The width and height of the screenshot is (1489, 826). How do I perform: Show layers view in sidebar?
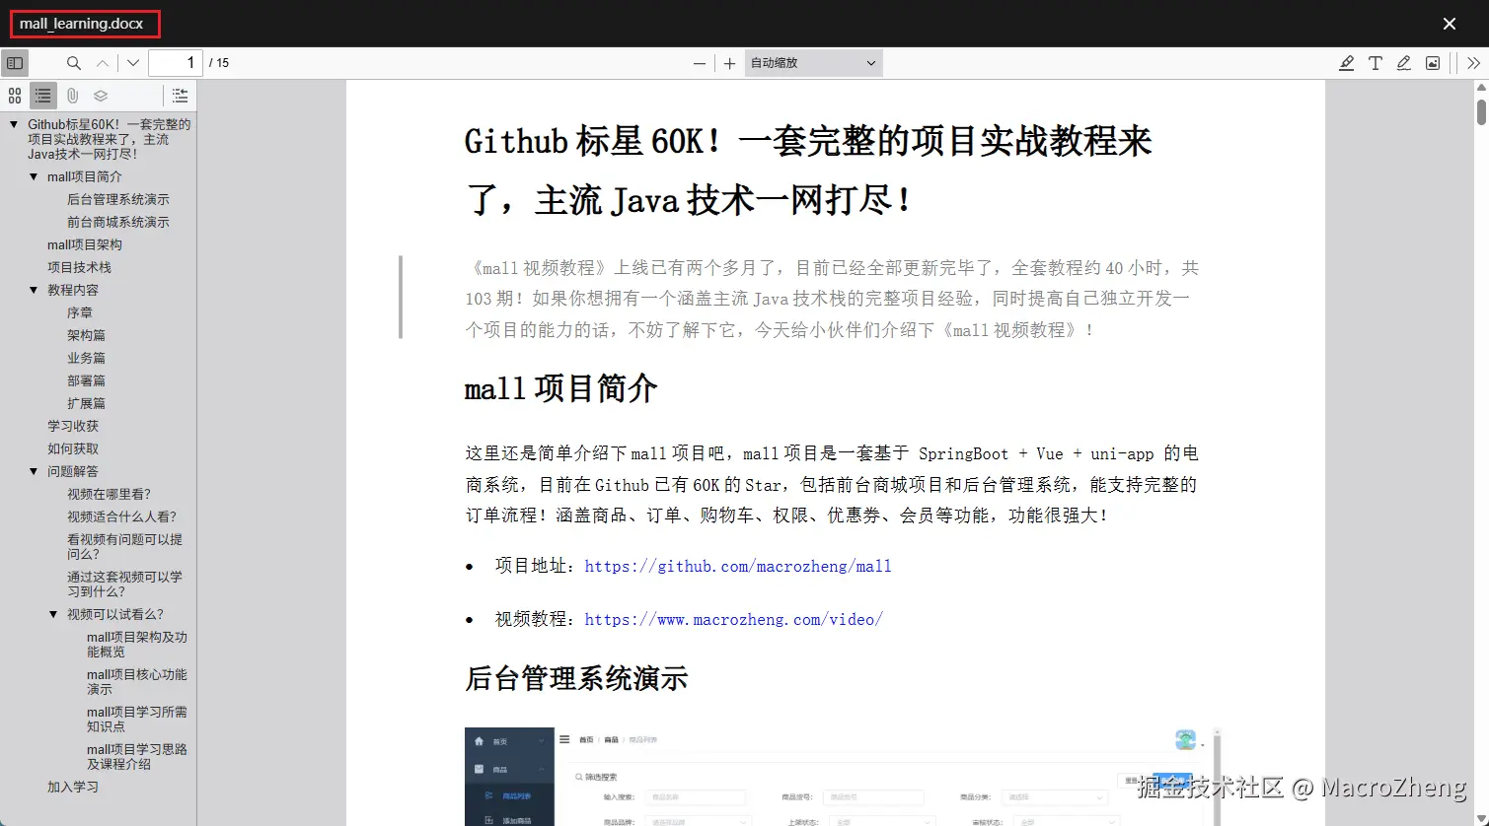(x=101, y=96)
